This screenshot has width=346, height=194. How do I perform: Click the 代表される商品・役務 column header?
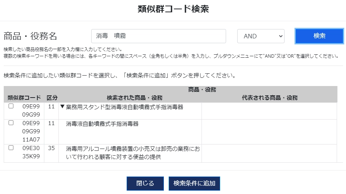(x=270, y=98)
